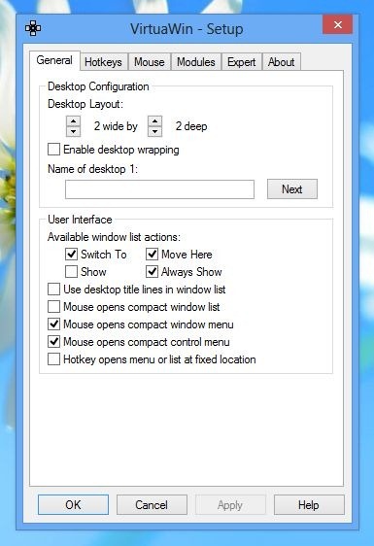
Task: Open the Hotkeys tab
Action: (103, 62)
